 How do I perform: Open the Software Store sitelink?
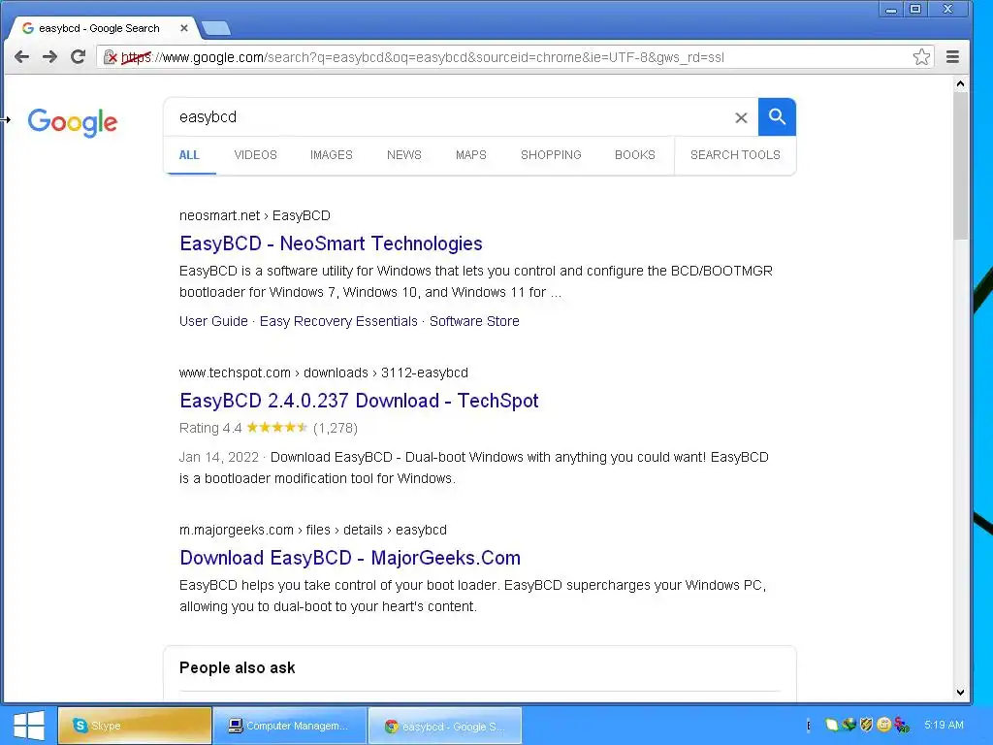pos(474,321)
